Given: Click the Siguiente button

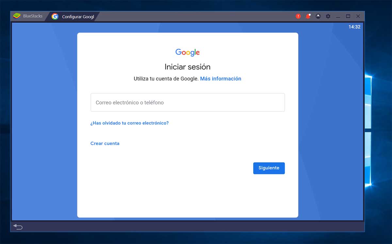Looking at the screenshot, I should (269, 168).
